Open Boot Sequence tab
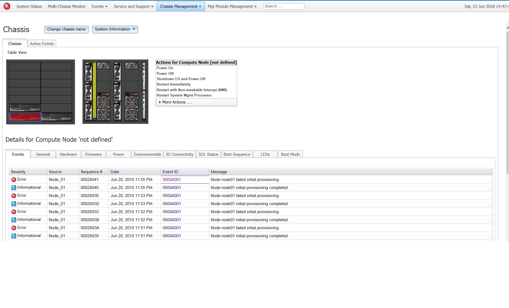Screen dimensions: 509x308 (237, 154)
